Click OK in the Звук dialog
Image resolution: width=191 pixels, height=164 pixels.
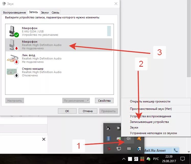67,111
